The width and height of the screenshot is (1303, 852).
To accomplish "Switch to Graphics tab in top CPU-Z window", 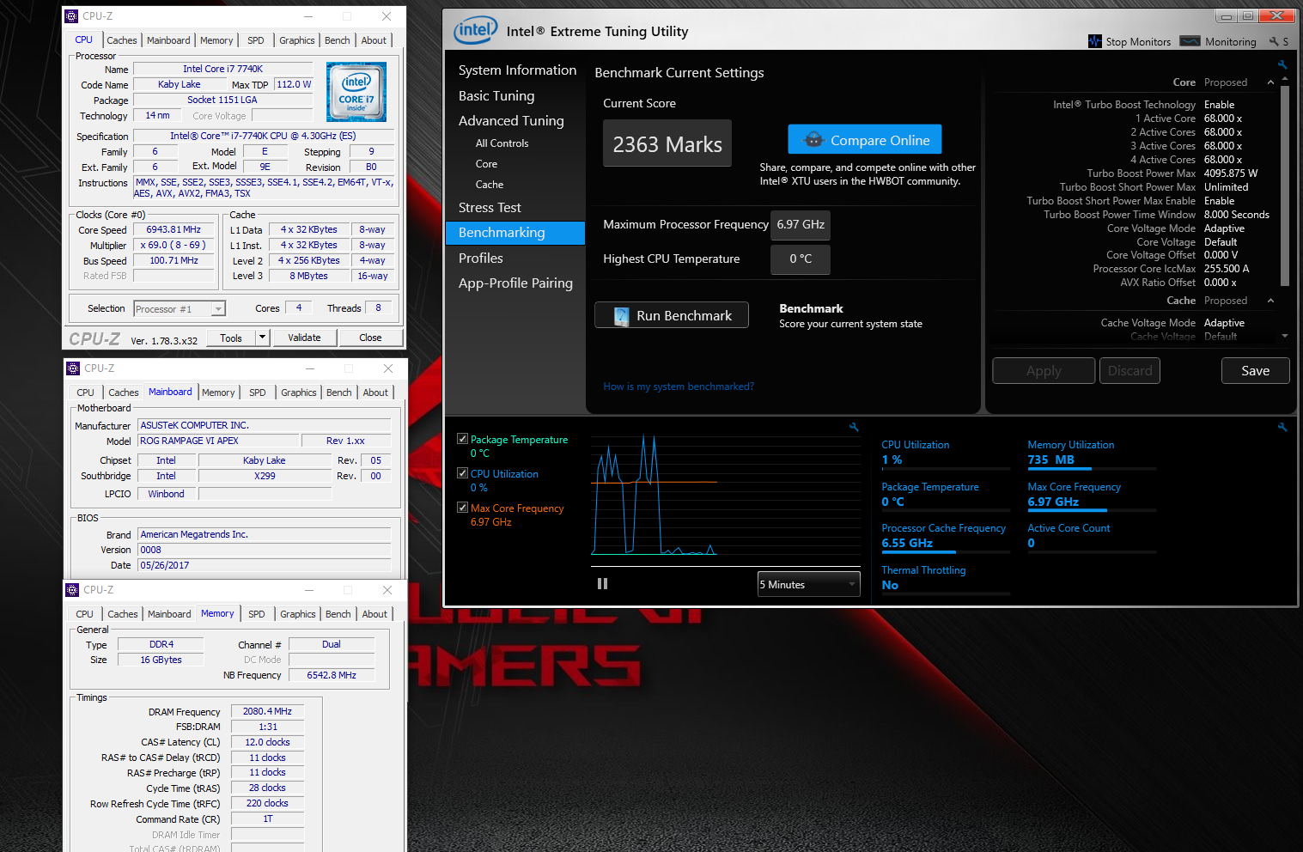I will [x=297, y=40].
